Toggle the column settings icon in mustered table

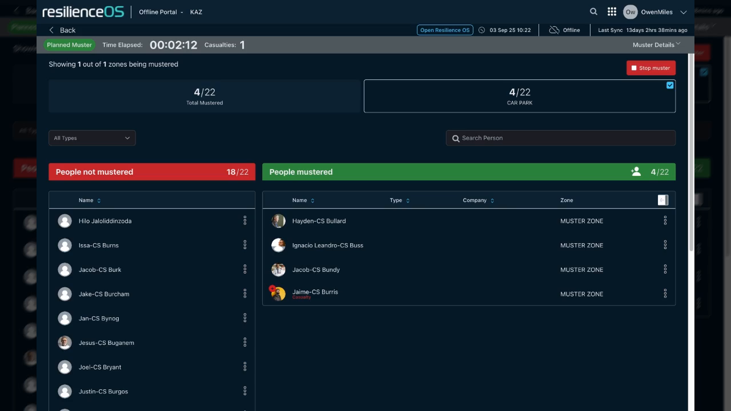663,200
